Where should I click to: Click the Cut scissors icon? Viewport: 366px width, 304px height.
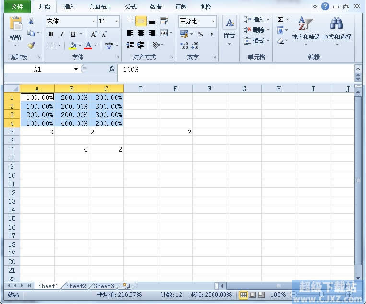point(31,21)
